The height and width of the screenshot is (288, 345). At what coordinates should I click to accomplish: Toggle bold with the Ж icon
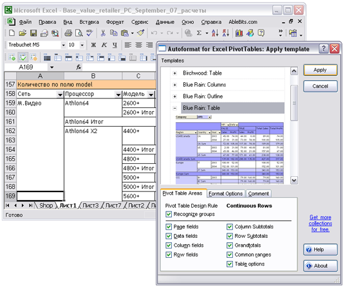93,45
